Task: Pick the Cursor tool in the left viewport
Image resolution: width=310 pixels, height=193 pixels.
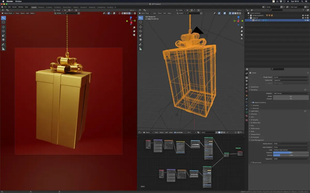Action: (3, 22)
